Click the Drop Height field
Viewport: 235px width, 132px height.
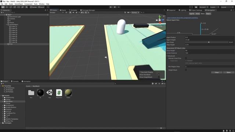[210, 51]
